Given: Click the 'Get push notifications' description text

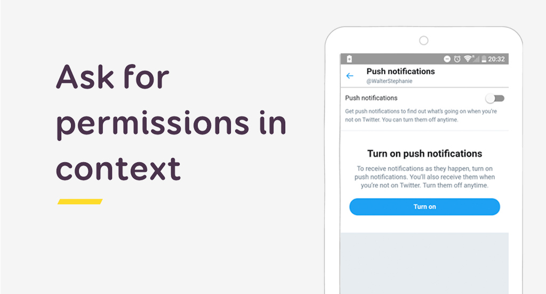Looking at the screenshot, I should (421, 115).
